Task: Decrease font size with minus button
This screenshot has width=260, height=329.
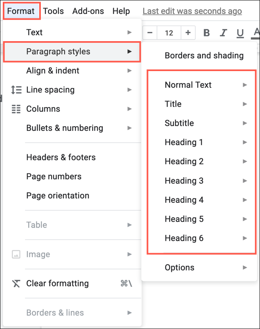Action: point(150,33)
